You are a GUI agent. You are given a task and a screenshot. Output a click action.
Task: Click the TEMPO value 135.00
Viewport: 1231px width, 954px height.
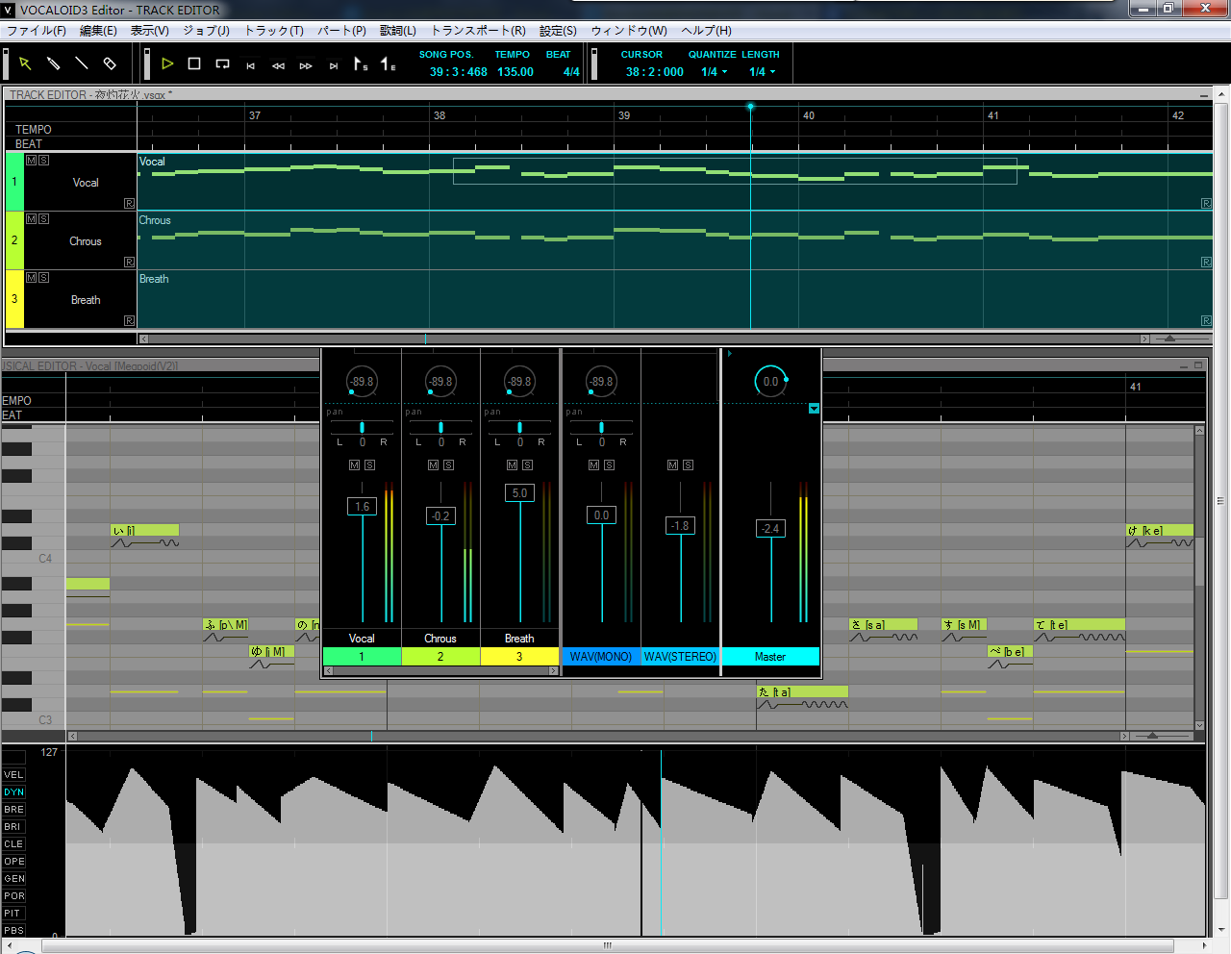click(x=515, y=72)
